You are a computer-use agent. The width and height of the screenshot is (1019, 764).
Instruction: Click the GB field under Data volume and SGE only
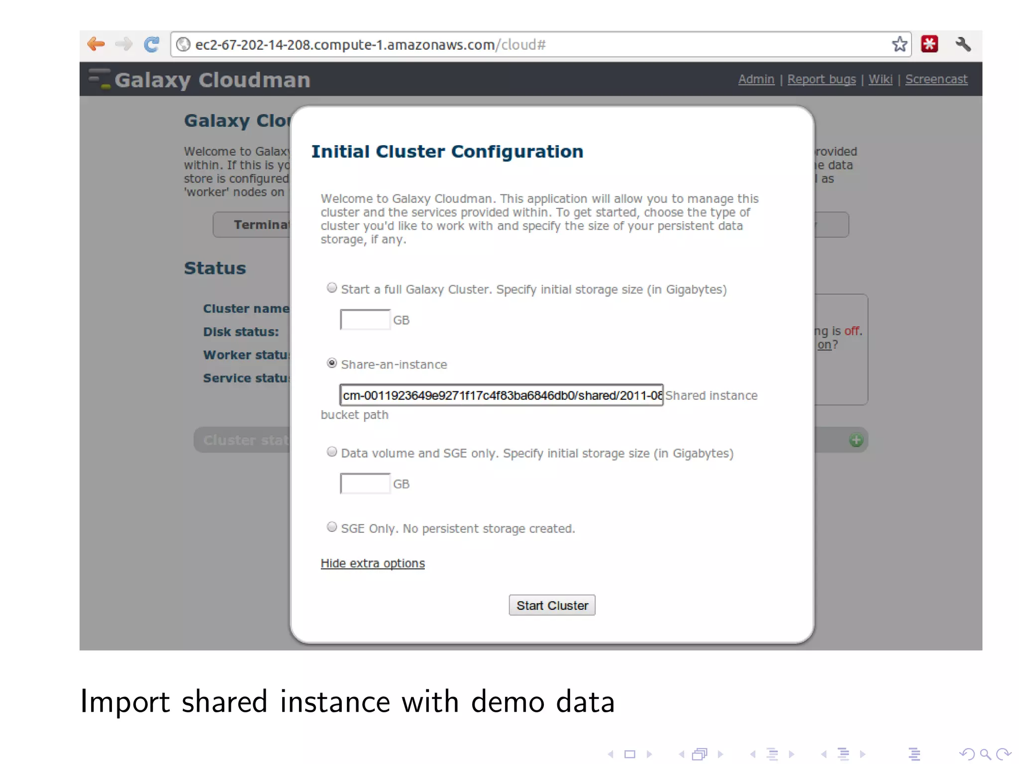(x=365, y=483)
